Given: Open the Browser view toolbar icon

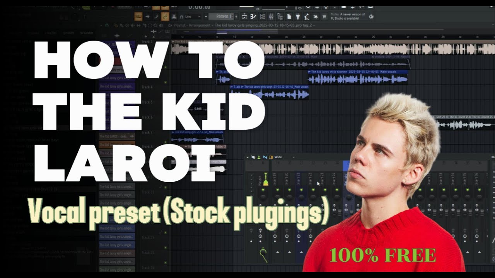Looking at the screenshot, I should [x=280, y=17].
